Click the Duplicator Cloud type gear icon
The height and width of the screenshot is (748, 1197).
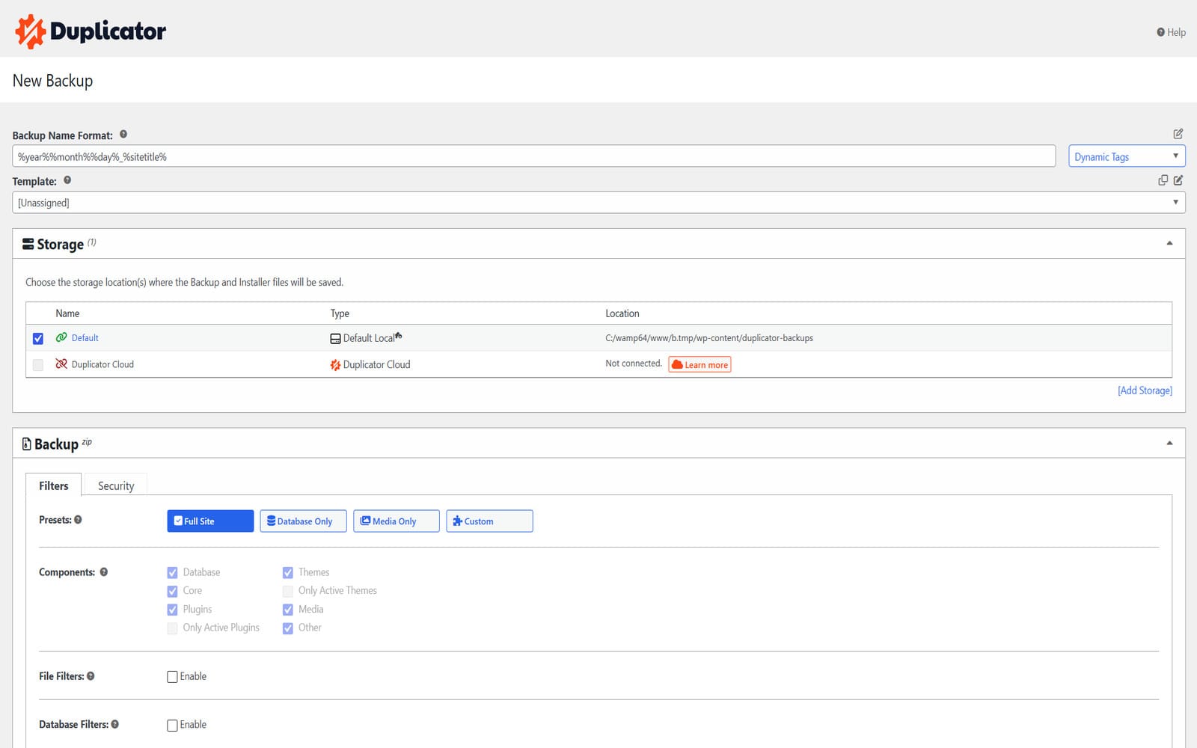335,365
